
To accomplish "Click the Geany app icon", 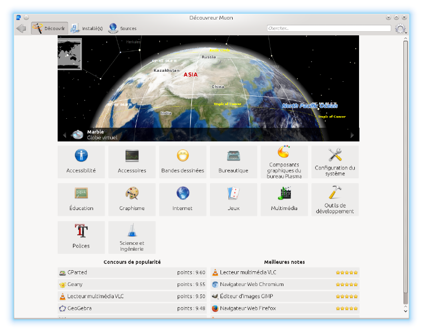I will point(62,284).
